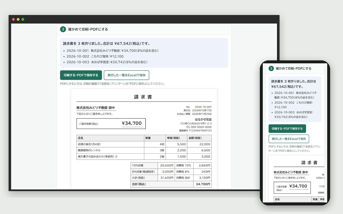Click 発行日 2026年10月17日 in desktop invoice
The height and width of the screenshot is (214, 343).
click(x=198, y=111)
